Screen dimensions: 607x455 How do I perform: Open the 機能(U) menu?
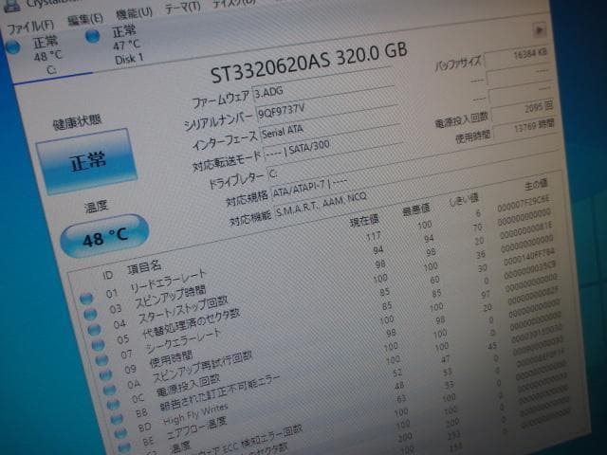[x=134, y=12]
